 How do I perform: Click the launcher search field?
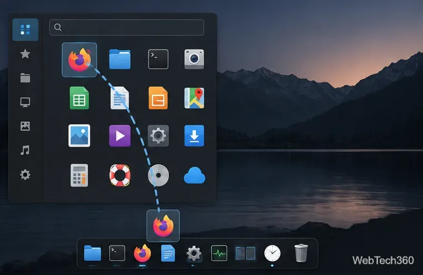tap(126, 27)
